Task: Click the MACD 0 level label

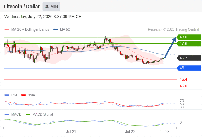Action: tap(181, 122)
